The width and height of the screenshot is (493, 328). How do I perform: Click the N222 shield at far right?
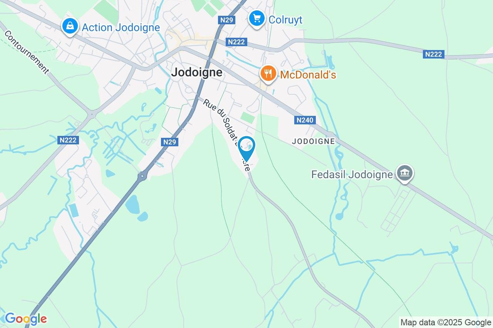434,54
